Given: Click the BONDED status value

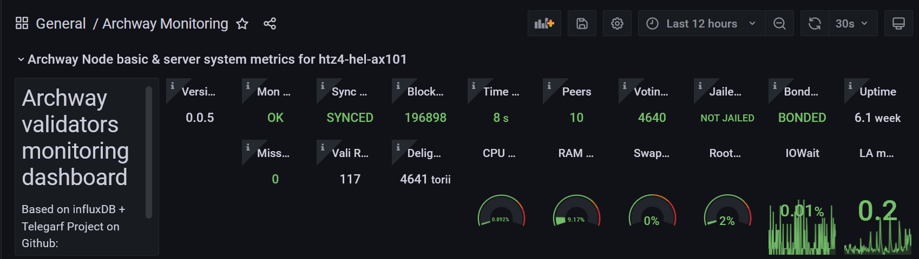Looking at the screenshot, I should tap(802, 118).
